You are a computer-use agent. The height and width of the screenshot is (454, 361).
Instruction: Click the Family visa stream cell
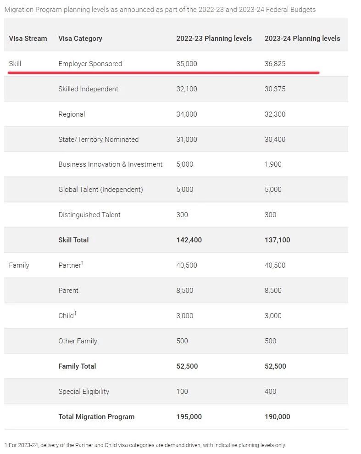coord(19,265)
